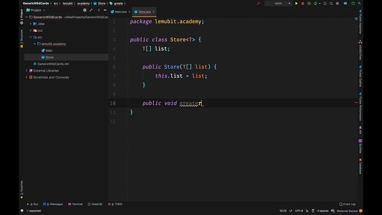Click the 'expected' error message in status bar
Viewport: 382px width, 215px height.
(x=35, y=211)
